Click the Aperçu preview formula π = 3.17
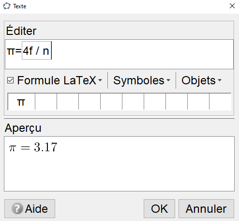239x221 pixels. [33, 147]
